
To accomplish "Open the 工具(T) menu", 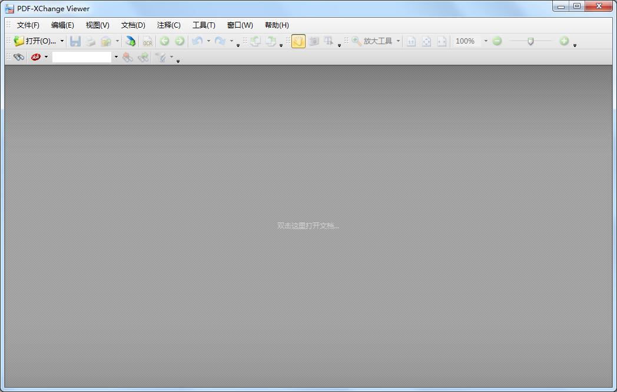I will [x=204, y=25].
